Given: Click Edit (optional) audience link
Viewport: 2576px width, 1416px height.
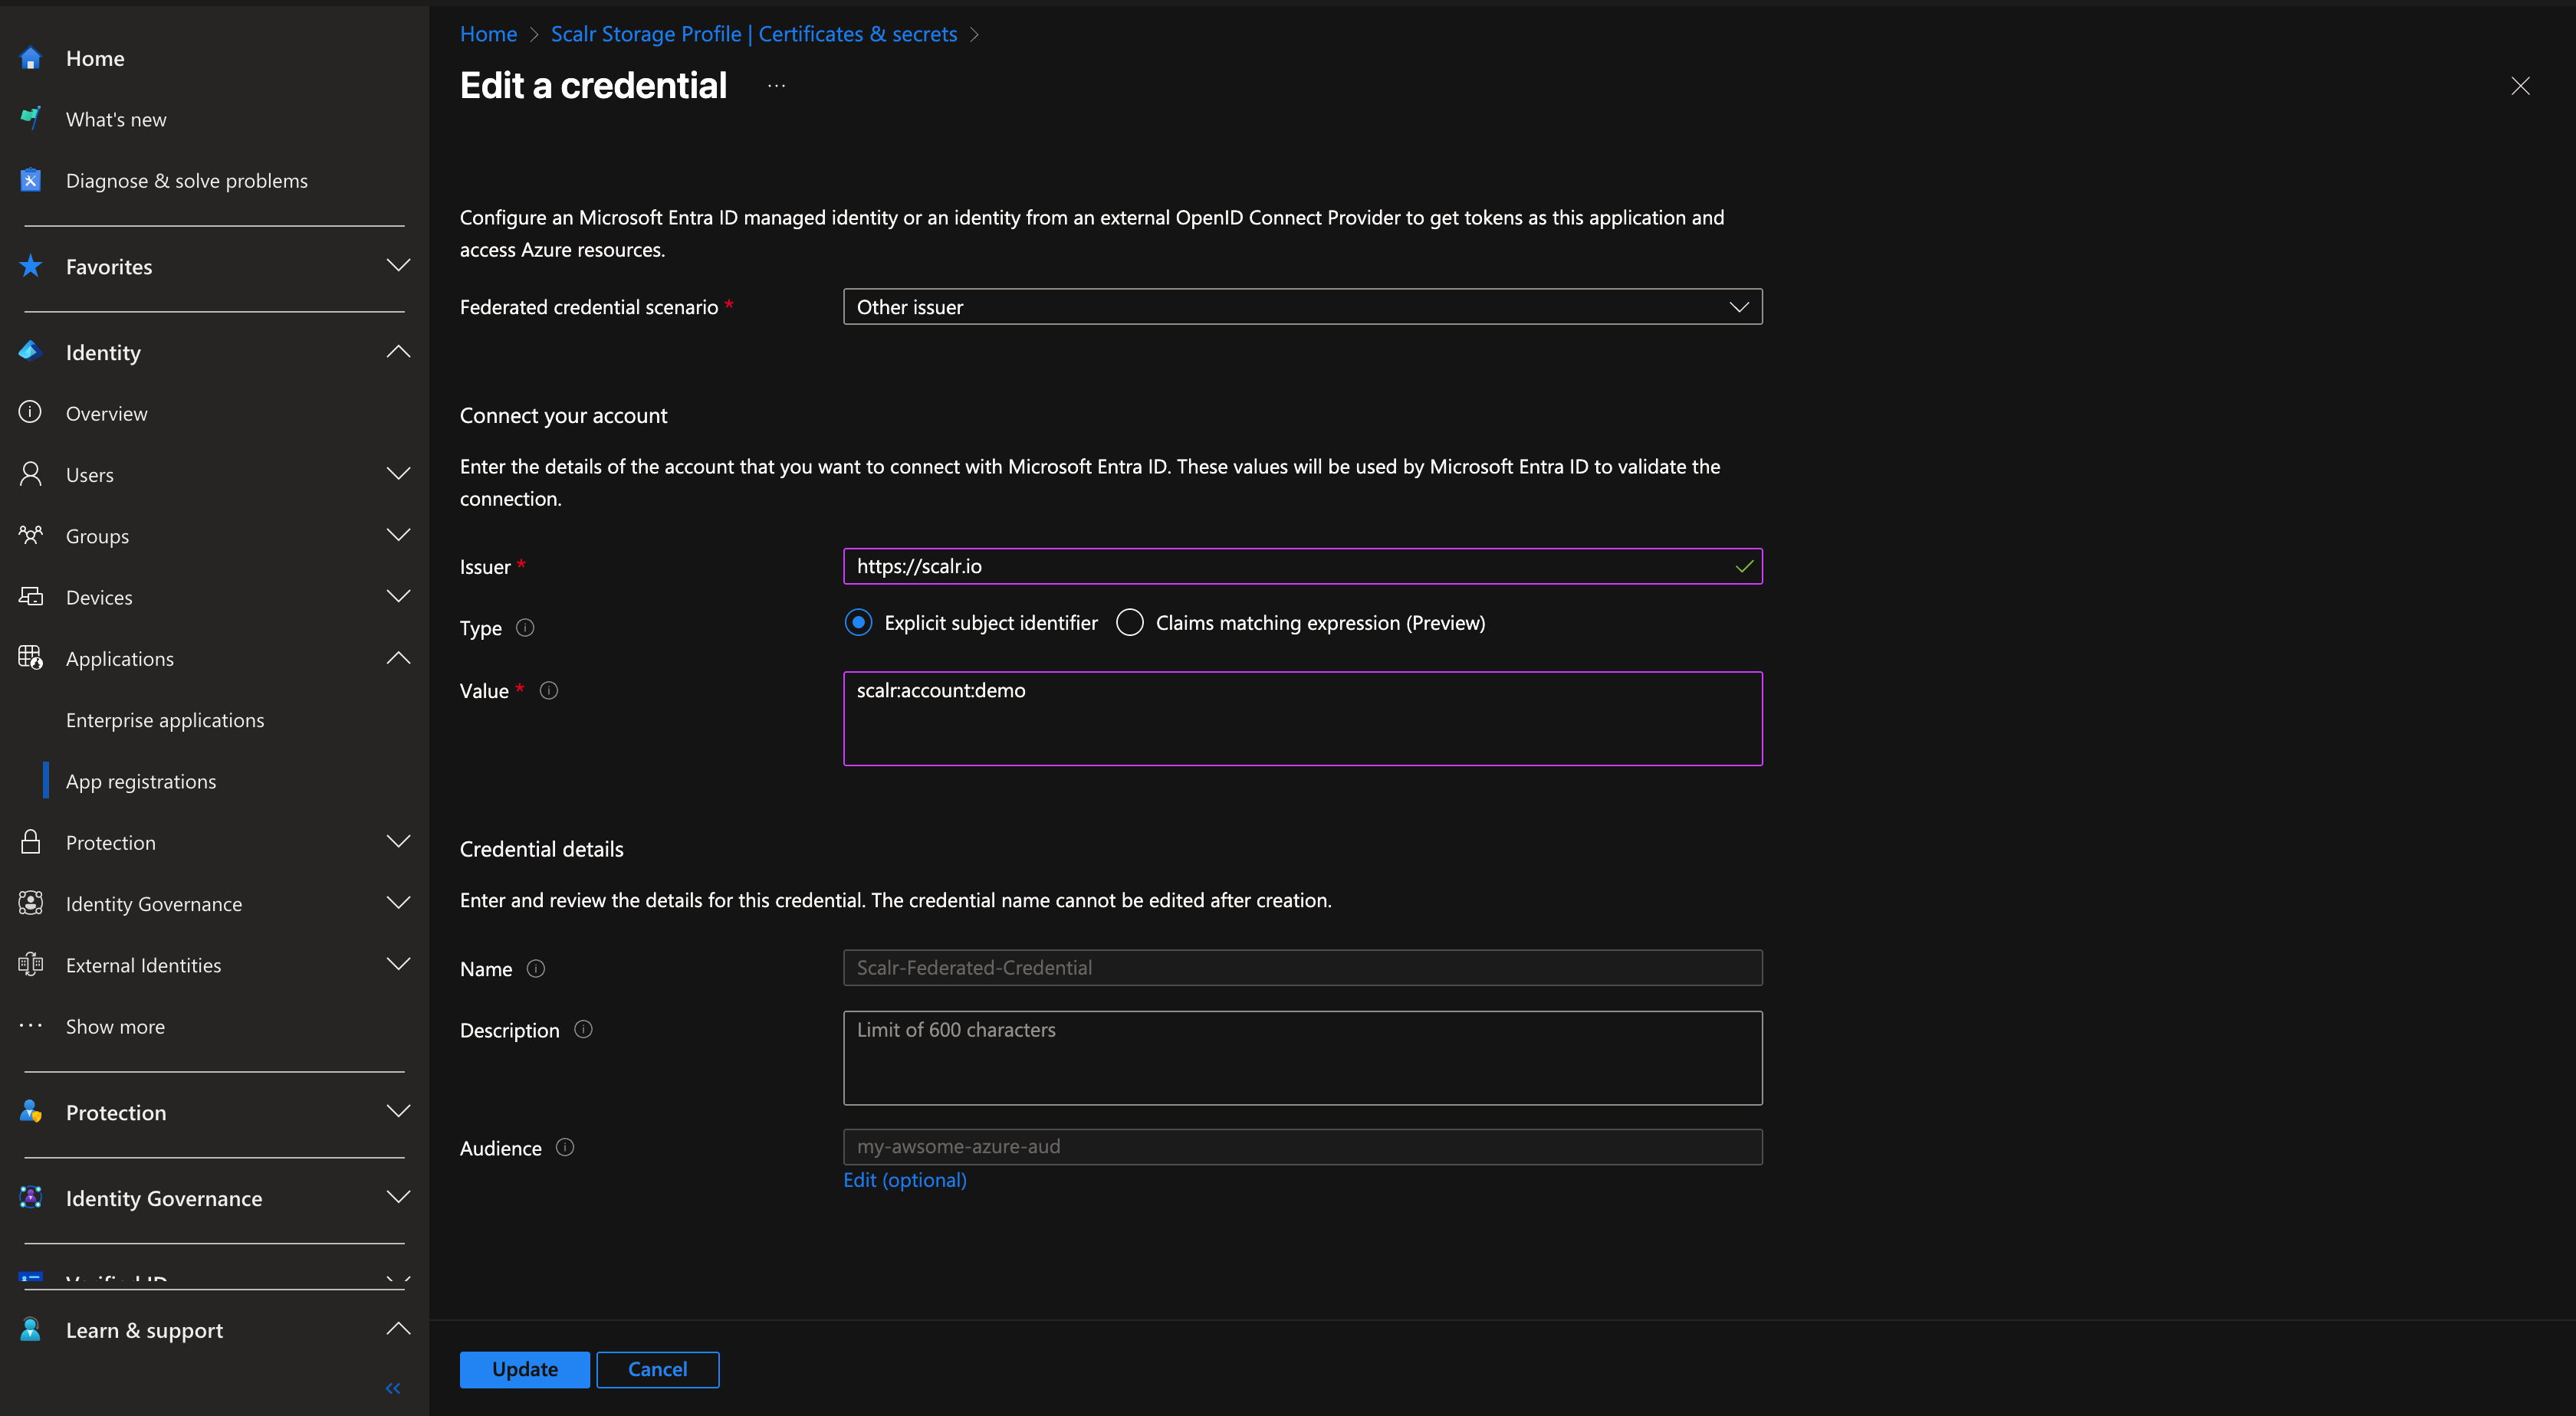Looking at the screenshot, I should point(904,1180).
